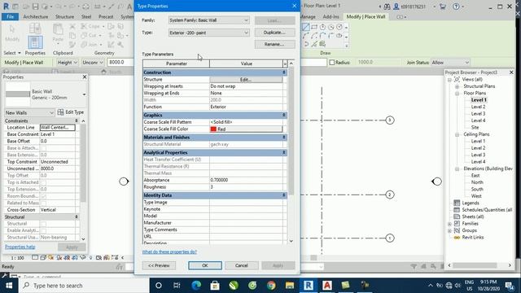Select Level 2 under Floor Plans

478,107
